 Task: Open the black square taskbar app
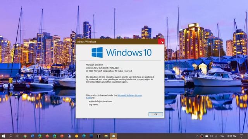(99, 136)
